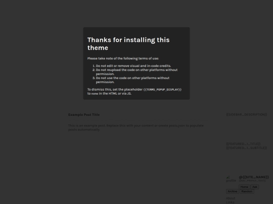Open the About link
273x204 pixels.
coord(231,198)
